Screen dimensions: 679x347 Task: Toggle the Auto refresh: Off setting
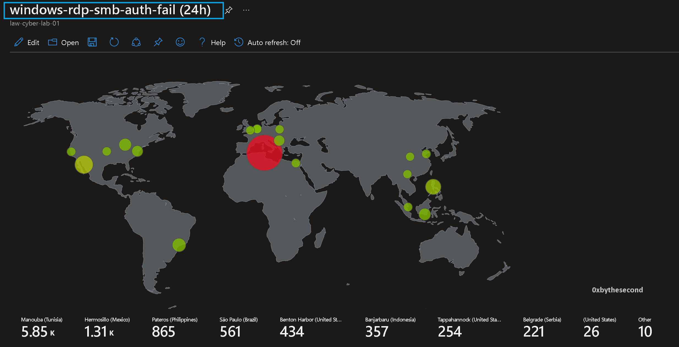click(267, 42)
